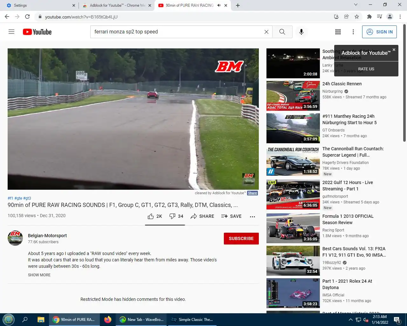Save the video to a playlist
The image size is (407, 326).
231,216
